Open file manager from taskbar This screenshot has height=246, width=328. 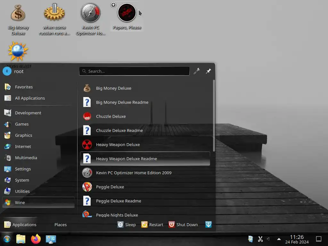(21, 239)
